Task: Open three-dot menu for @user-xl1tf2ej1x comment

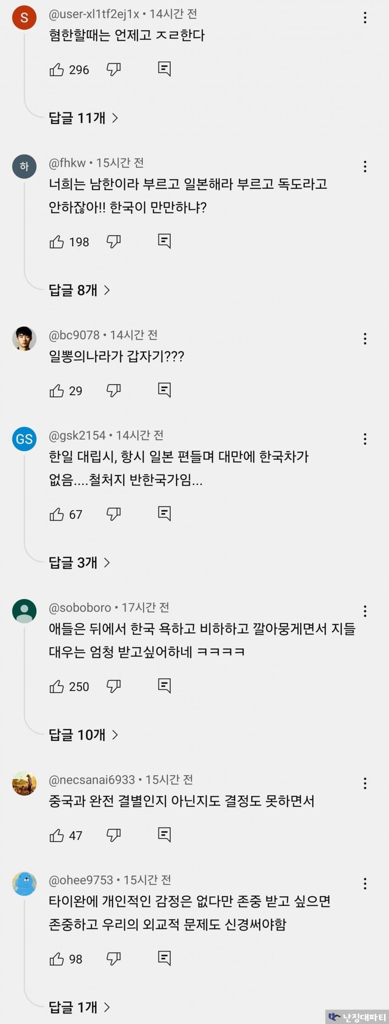Action: pos(365,18)
